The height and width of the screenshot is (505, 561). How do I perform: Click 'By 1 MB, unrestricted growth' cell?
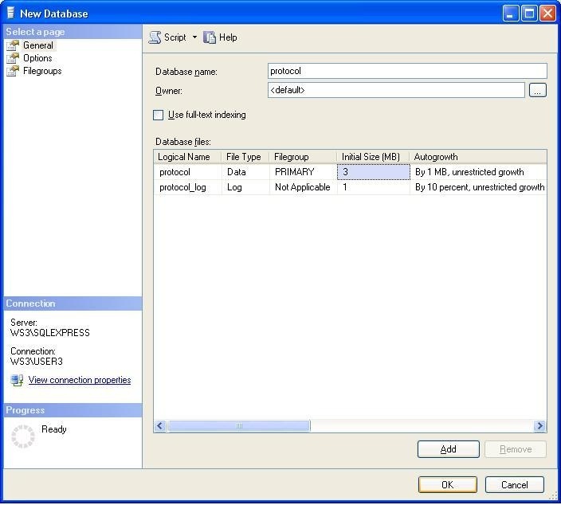478,172
